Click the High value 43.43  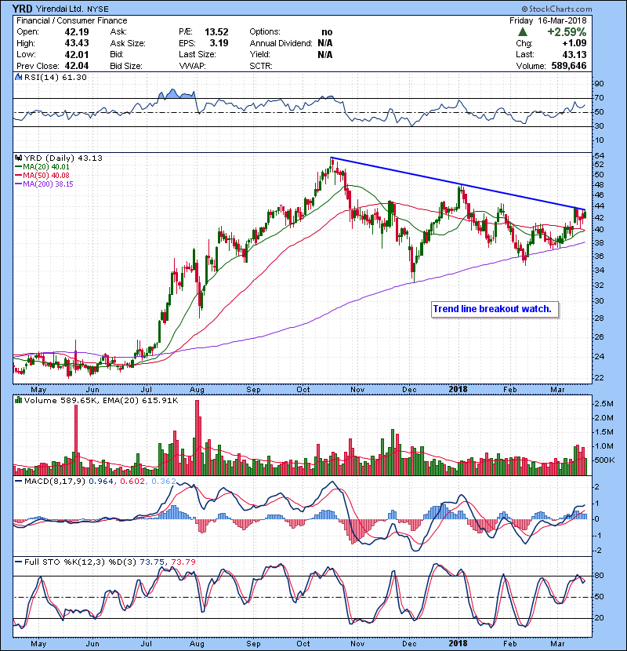point(76,43)
